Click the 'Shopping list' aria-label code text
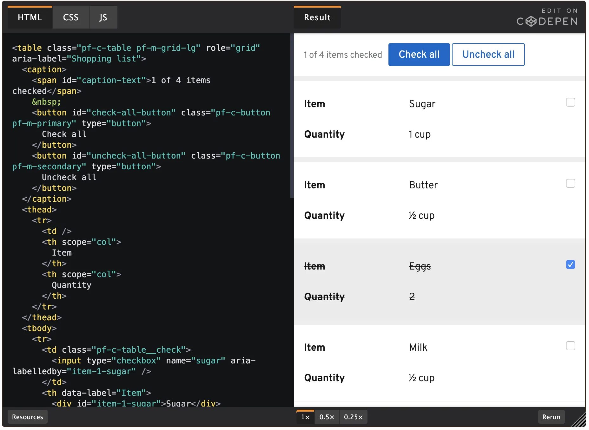Screen dimensions: 589x430 104,59
